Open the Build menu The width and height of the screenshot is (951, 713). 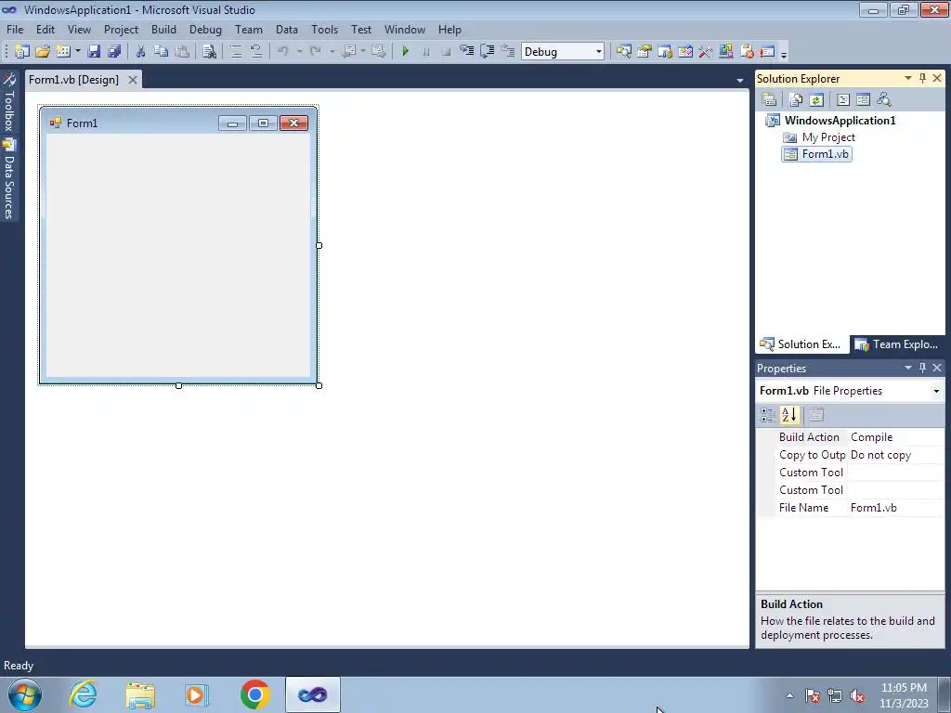163,29
